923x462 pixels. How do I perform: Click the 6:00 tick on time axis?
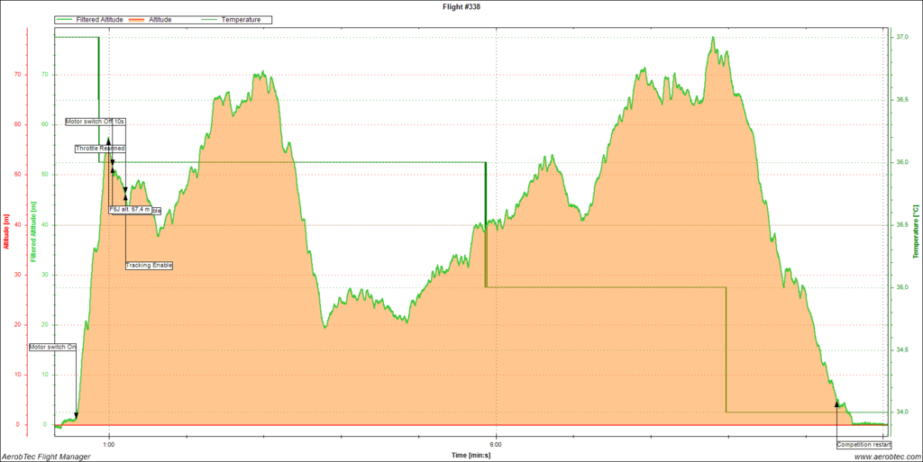click(x=495, y=442)
